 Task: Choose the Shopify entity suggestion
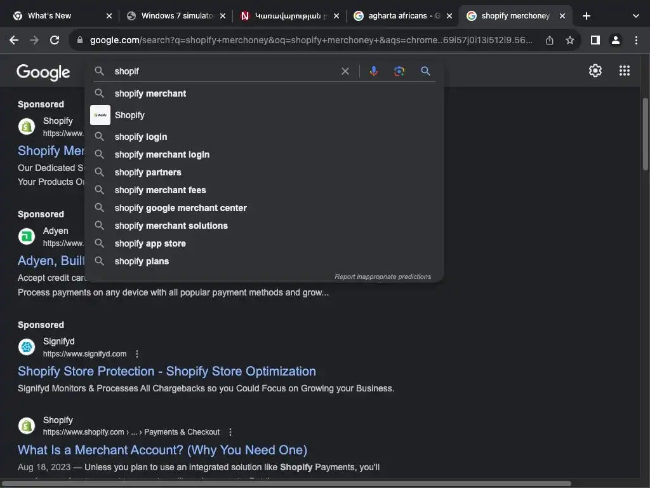coord(265,115)
